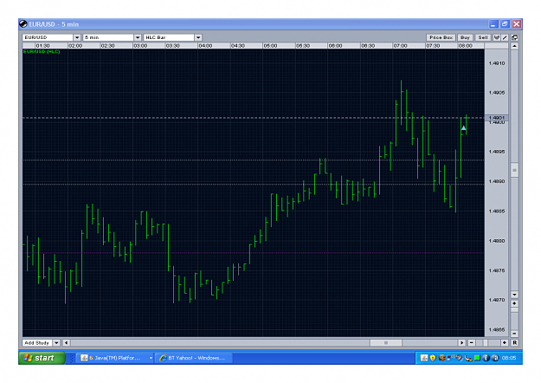This screenshot has width=541, height=383.
Task: Click the 07:00 time axis label
Action: [400, 46]
